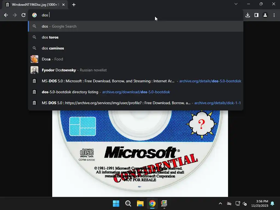This screenshot has width=280, height=210.
Task: Toggle the Chrome side panel
Action: [256, 15]
